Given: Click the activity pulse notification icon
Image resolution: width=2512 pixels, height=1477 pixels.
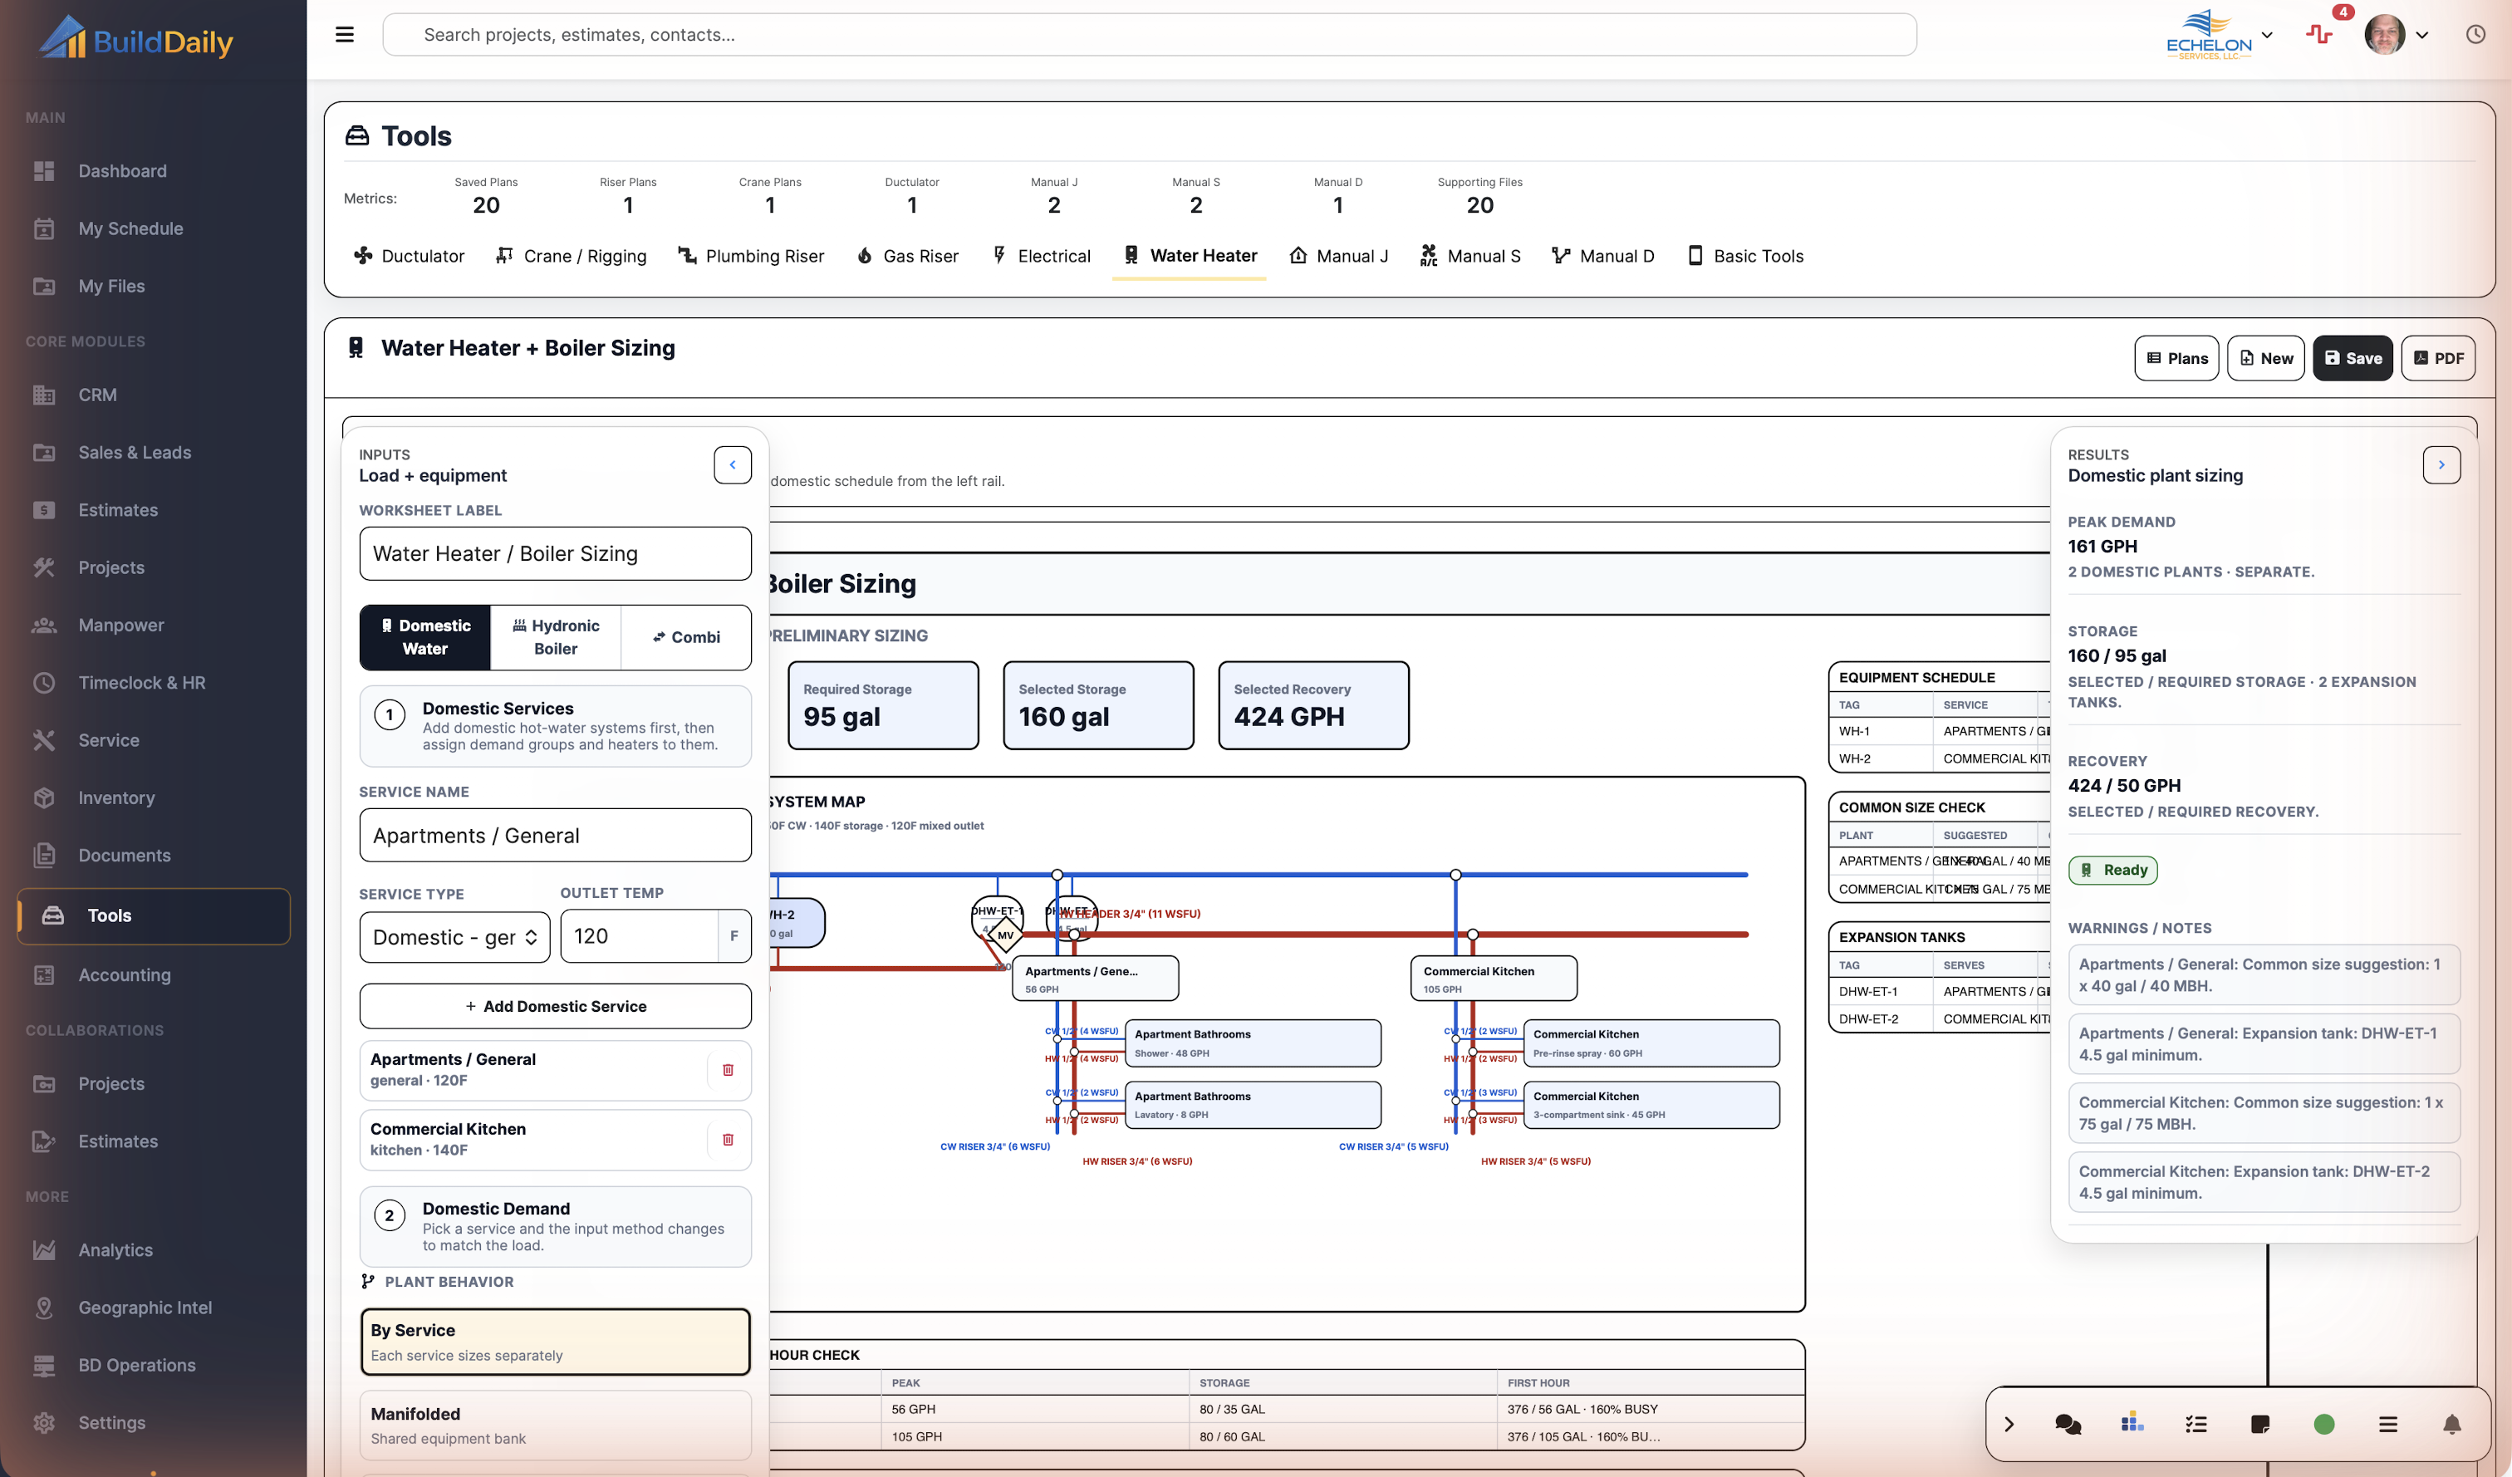Looking at the screenshot, I should (2319, 35).
